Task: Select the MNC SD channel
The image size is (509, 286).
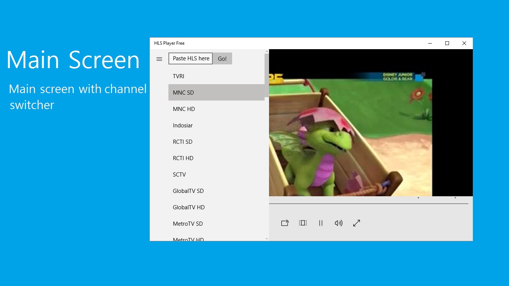Action: click(x=216, y=92)
